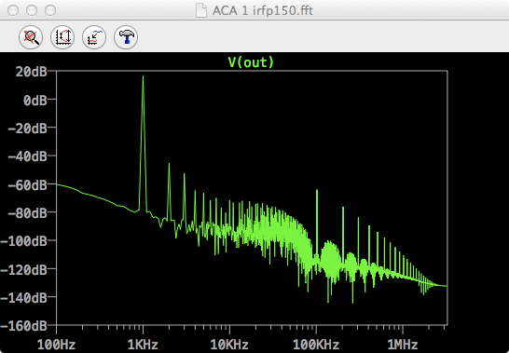Image resolution: width=509 pixels, height=353 pixels.
Task: Click the 100Hz frequency axis label
Action: click(56, 345)
